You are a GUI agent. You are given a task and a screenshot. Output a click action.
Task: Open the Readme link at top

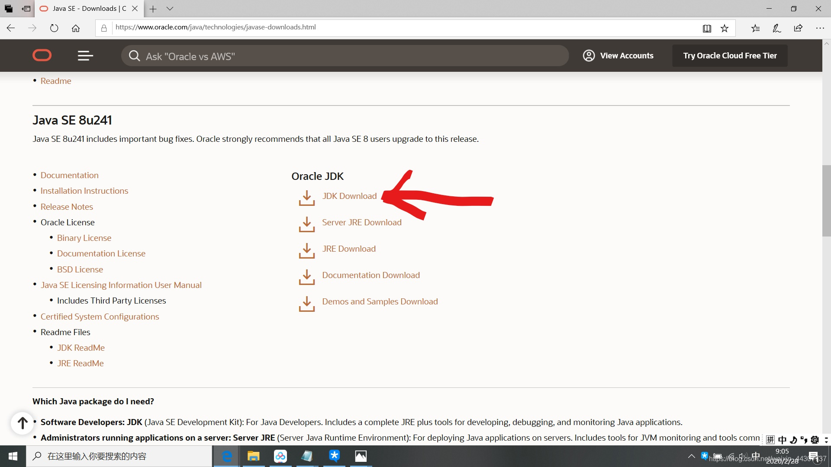click(x=56, y=81)
